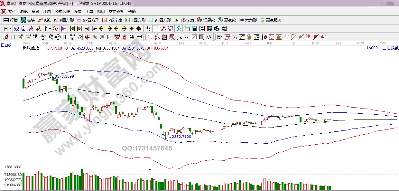This screenshot has height=191, width=399.
Task: Select the hand pan tool
Action: click(148, 29)
